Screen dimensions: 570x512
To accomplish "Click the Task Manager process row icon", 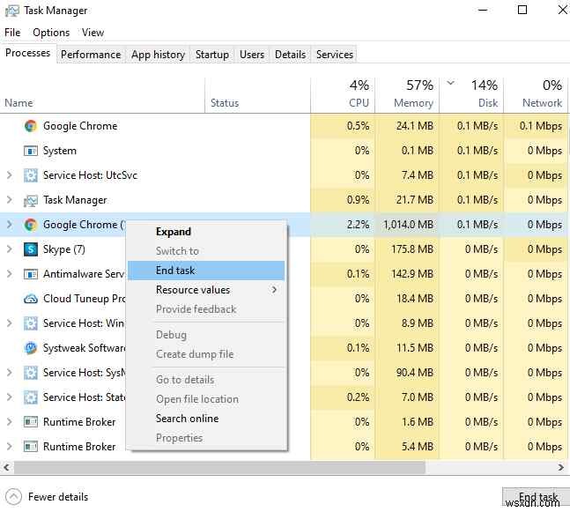I will [x=31, y=200].
